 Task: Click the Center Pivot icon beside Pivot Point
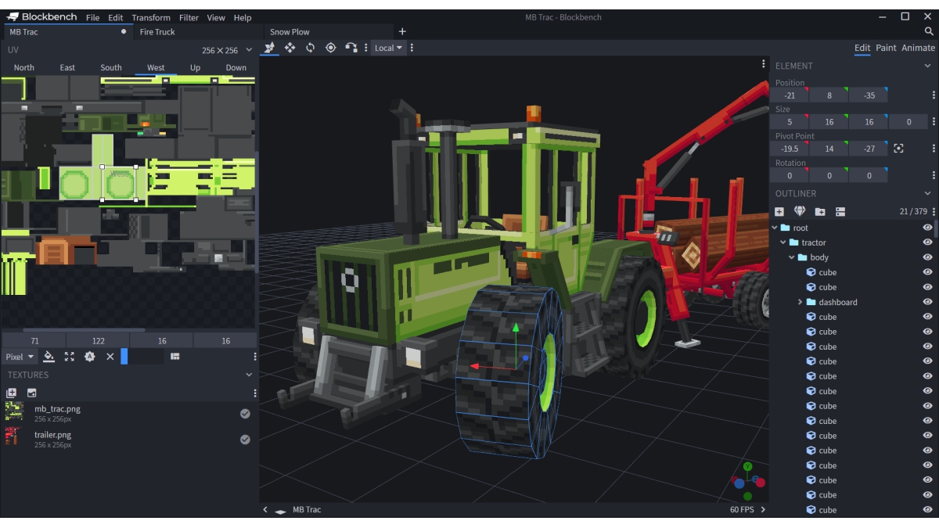[898, 149]
